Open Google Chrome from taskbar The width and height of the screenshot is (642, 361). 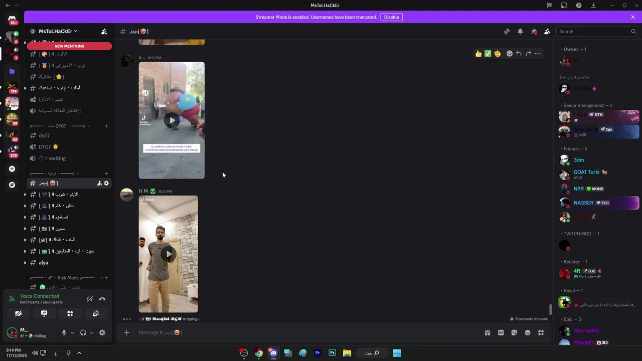tap(258, 353)
